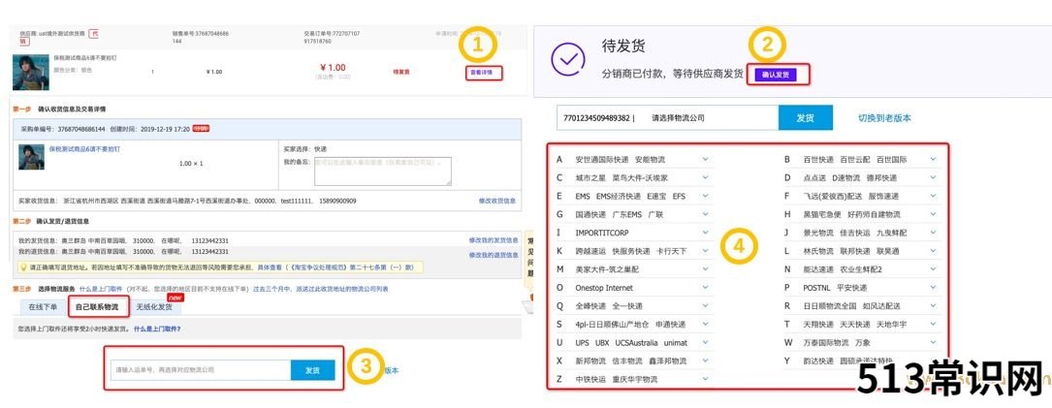
Task: Choose carrier 平安快递
Action: tap(852, 287)
